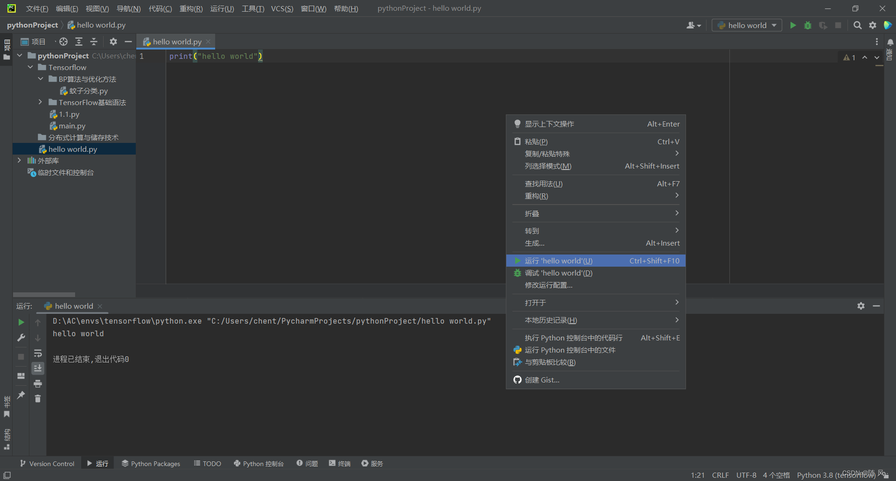Image resolution: width=896 pixels, height=481 pixels.
Task: Expand all nodes in the project tree
Action: pos(79,42)
